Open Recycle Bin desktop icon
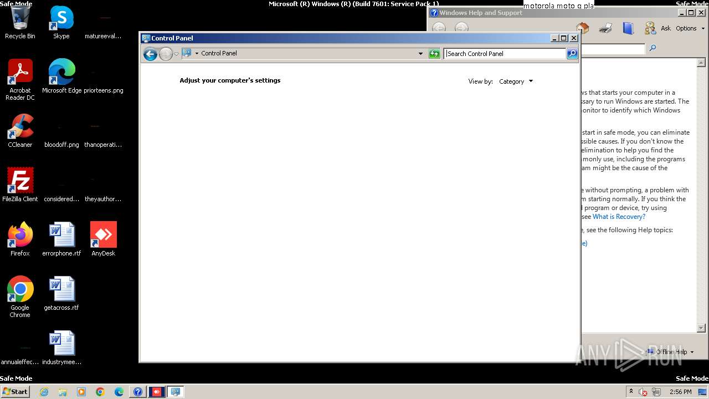709x399 pixels. tap(20, 23)
